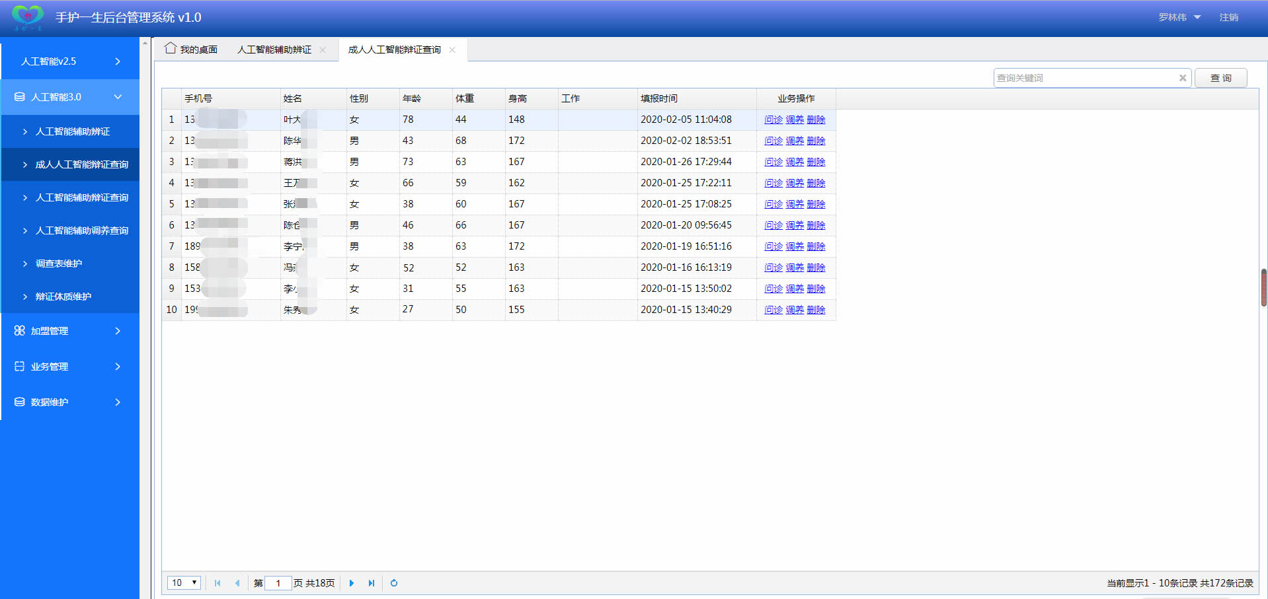The image size is (1268, 599).
Task: Click 调养 link in row 2
Action: [x=795, y=141]
